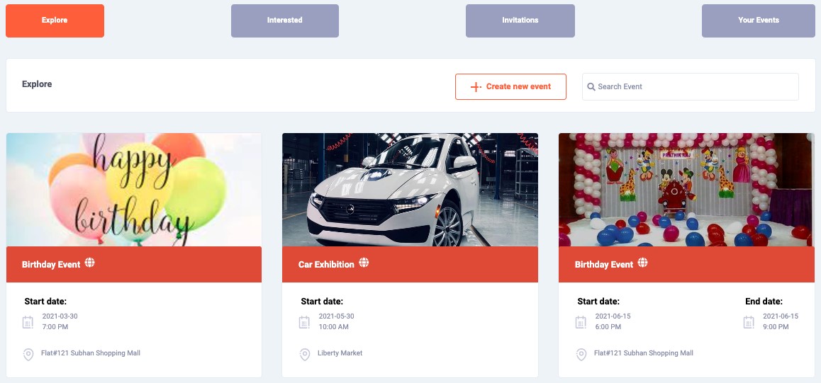Click the plus icon in Create new event
The height and width of the screenshot is (383, 821).
tap(476, 87)
